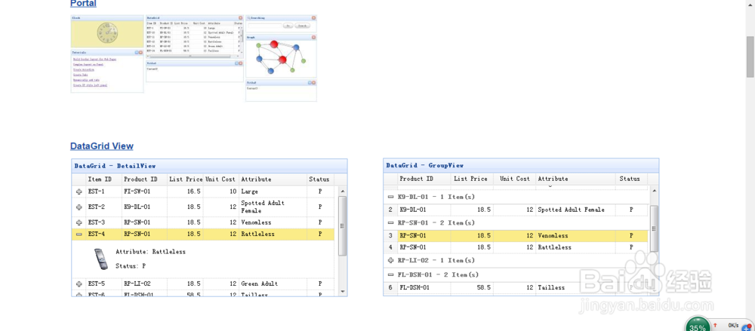This screenshot has height=331, width=755.
Task: Sort GroupView by Attribute column
Action: pyautogui.click(x=575, y=179)
